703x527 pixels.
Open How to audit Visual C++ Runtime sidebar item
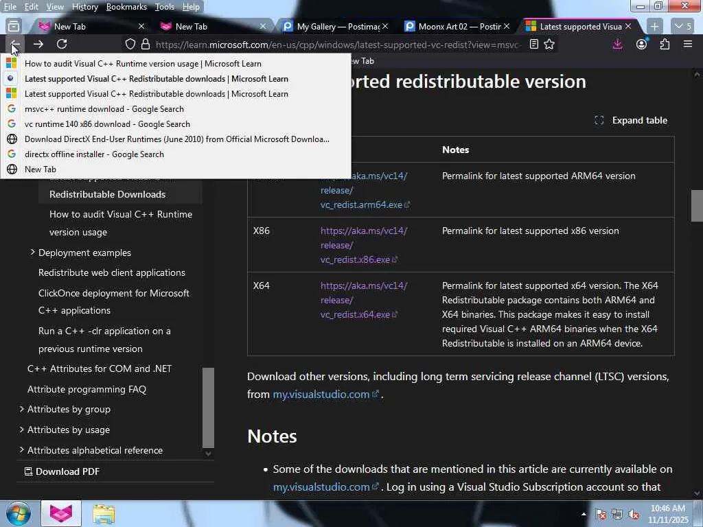[x=121, y=223]
